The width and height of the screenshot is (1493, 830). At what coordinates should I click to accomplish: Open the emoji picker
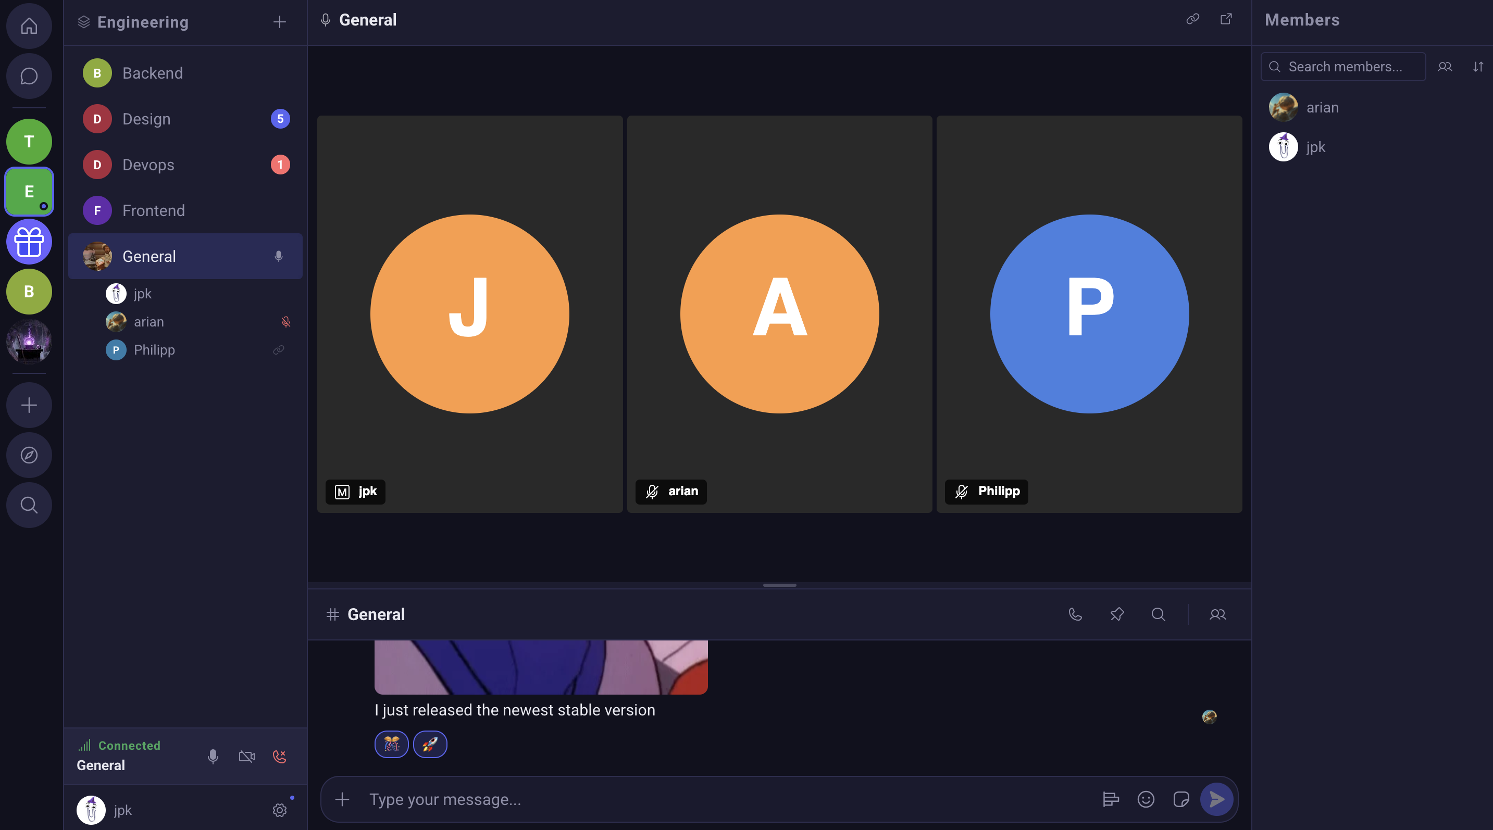coord(1146,799)
